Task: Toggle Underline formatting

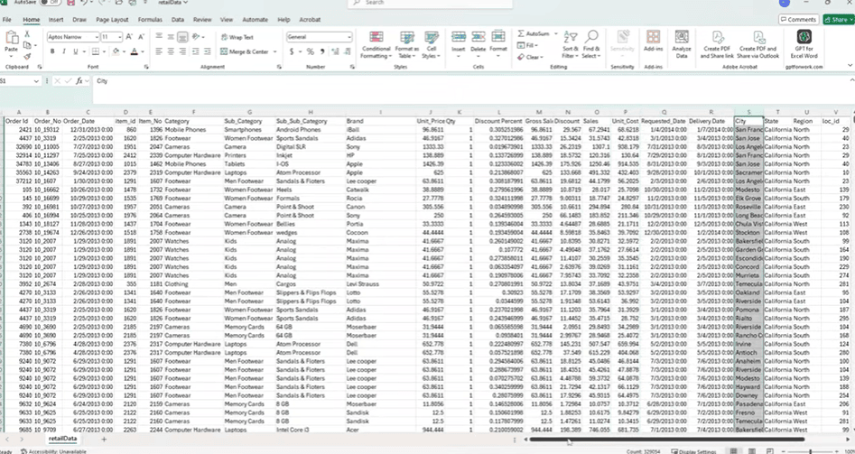Action: [x=75, y=51]
